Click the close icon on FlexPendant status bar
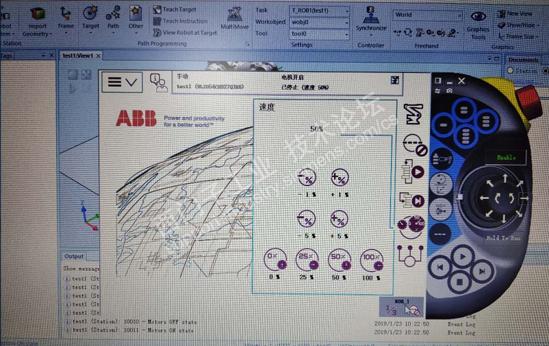The height and width of the screenshot is (346, 549). pyautogui.click(x=394, y=81)
